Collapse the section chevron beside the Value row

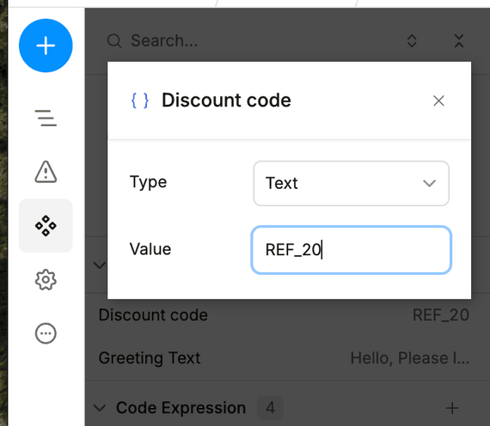click(x=100, y=265)
